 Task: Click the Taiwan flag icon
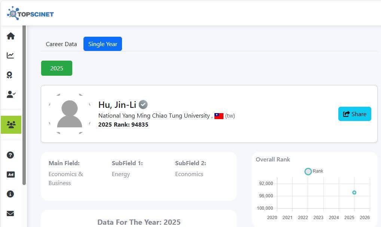point(219,116)
